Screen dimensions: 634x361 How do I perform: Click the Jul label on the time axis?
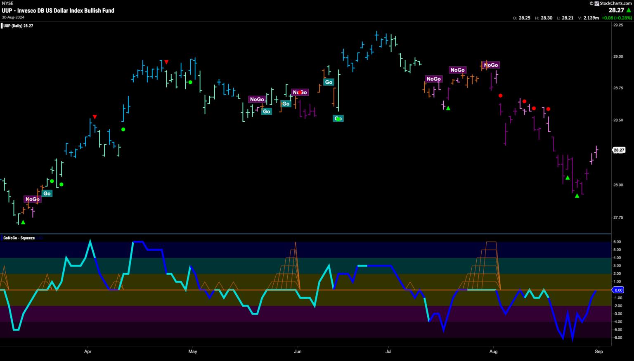(388, 352)
